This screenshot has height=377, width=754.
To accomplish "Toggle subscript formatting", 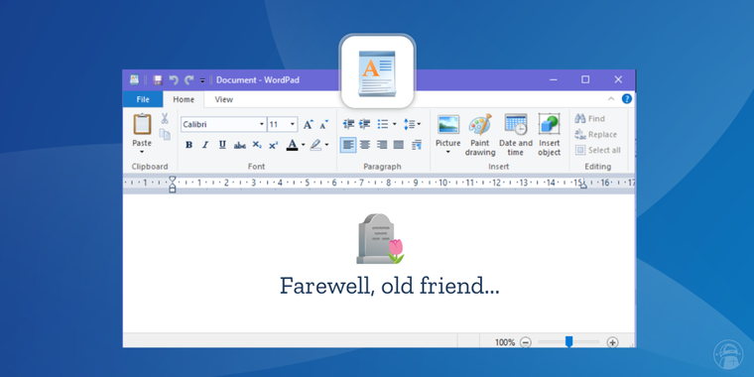I will pyautogui.click(x=257, y=145).
